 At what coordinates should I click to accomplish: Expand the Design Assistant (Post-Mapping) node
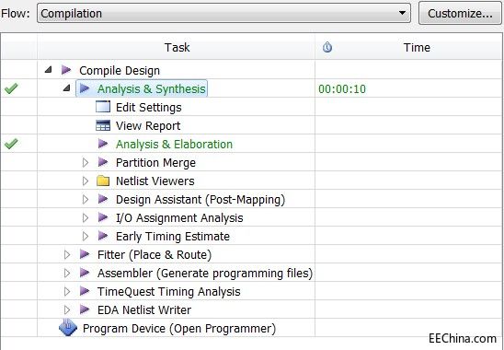coord(86,199)
